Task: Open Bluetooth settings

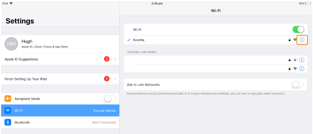Action: [x=60, y=122]
